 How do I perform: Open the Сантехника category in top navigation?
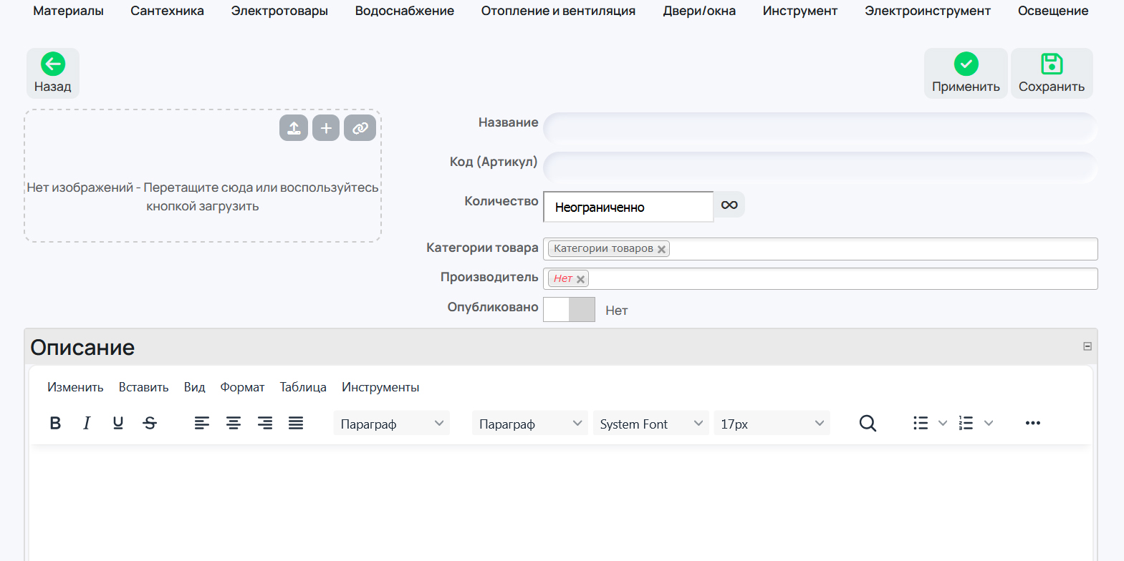[167, 11]
